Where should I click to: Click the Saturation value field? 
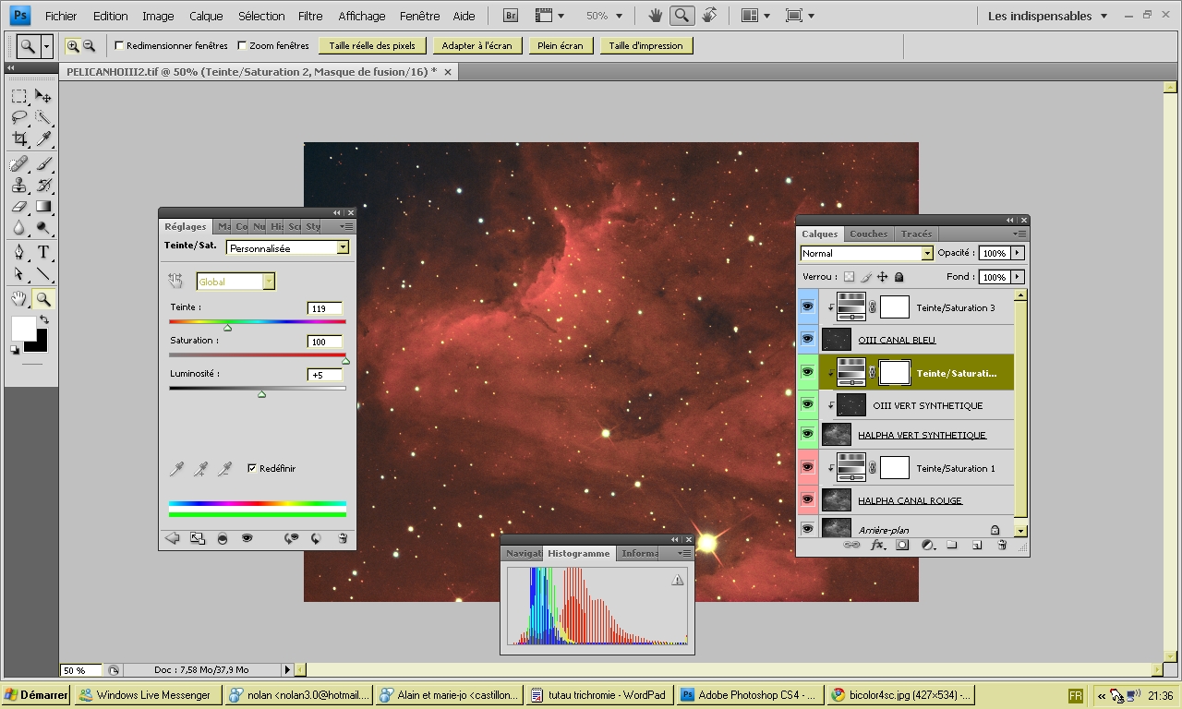coord(325,342)
